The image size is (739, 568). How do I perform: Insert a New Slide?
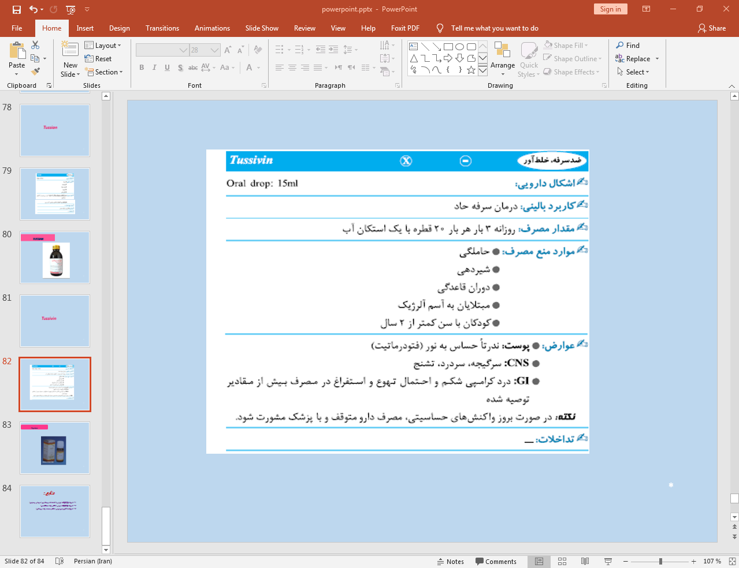70,59
